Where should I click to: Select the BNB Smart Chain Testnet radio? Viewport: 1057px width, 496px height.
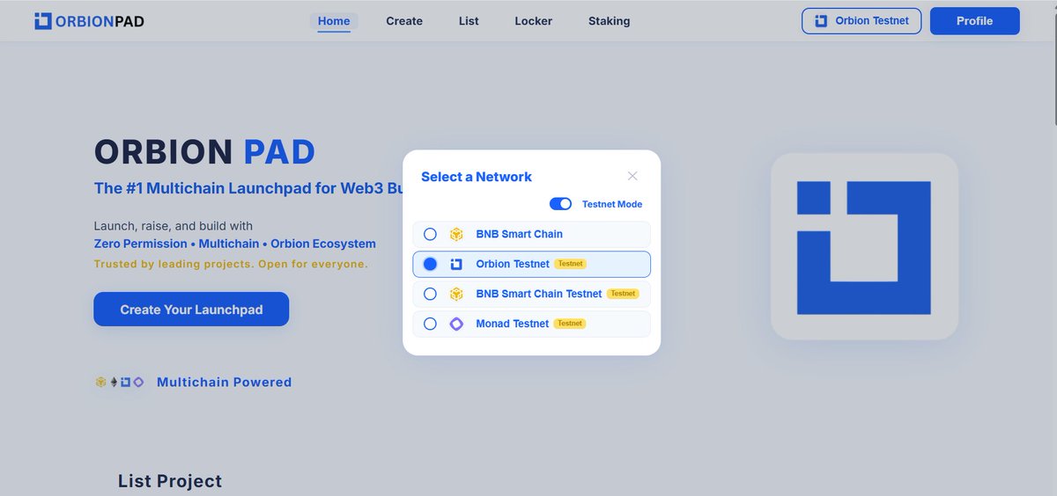pos(430,294)
